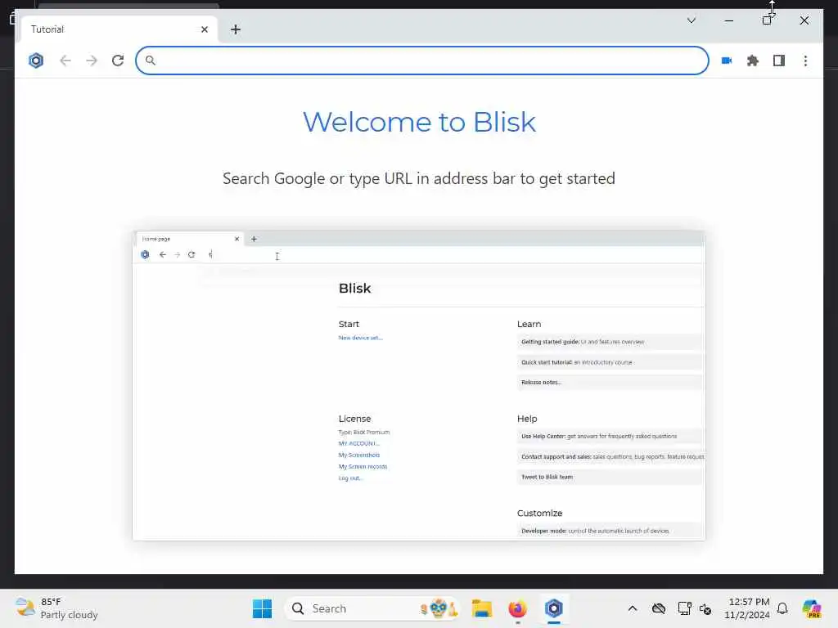This screenshot has width=838, height=628.
Task: Maximize the Blisk browser window
Action: point(766,20)
